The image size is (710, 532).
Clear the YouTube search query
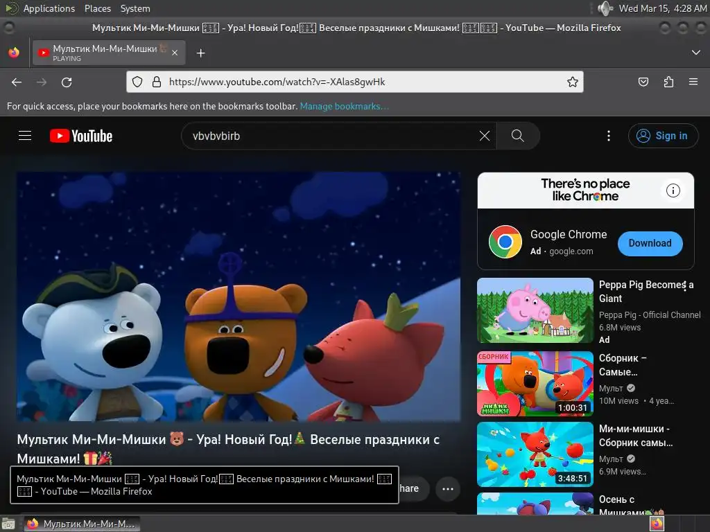485,136
